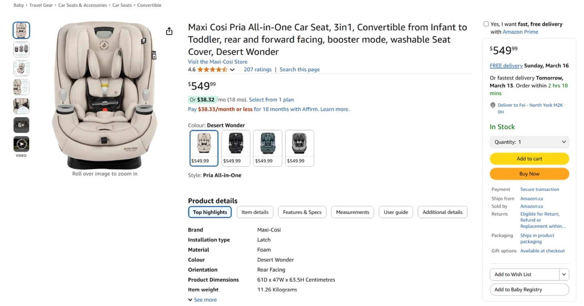Click the main car seat image
Viewport: 584px width, 306px height.
tap(105, 95)
